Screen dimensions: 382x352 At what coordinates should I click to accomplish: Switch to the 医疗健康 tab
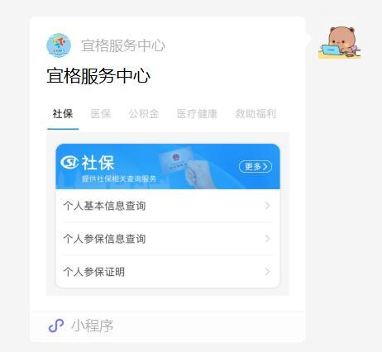point(197,113)
